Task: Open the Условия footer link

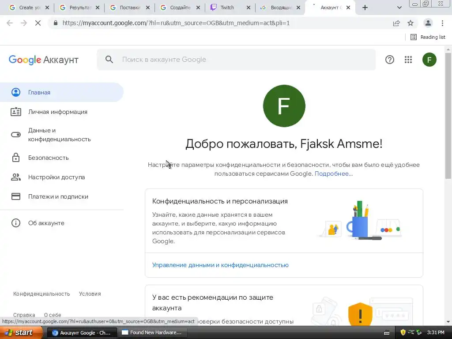Action: 90,294
